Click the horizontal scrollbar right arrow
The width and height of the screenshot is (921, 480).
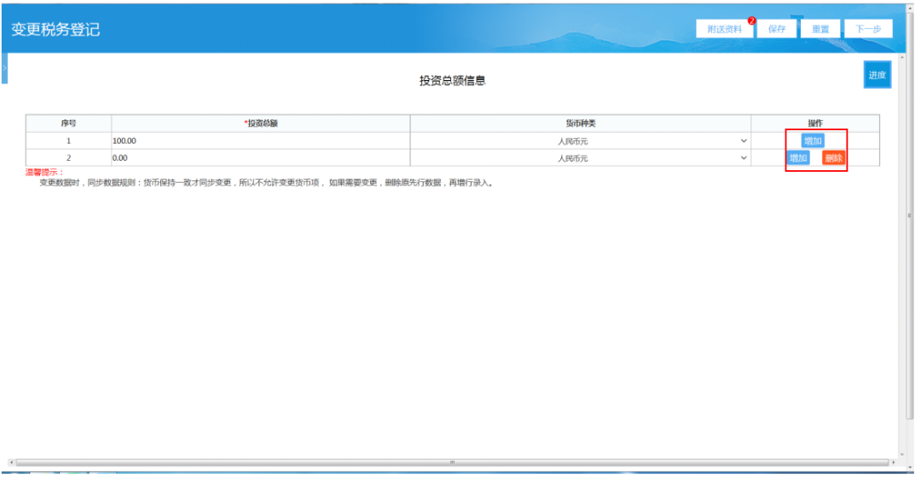[x=894, y=462]
